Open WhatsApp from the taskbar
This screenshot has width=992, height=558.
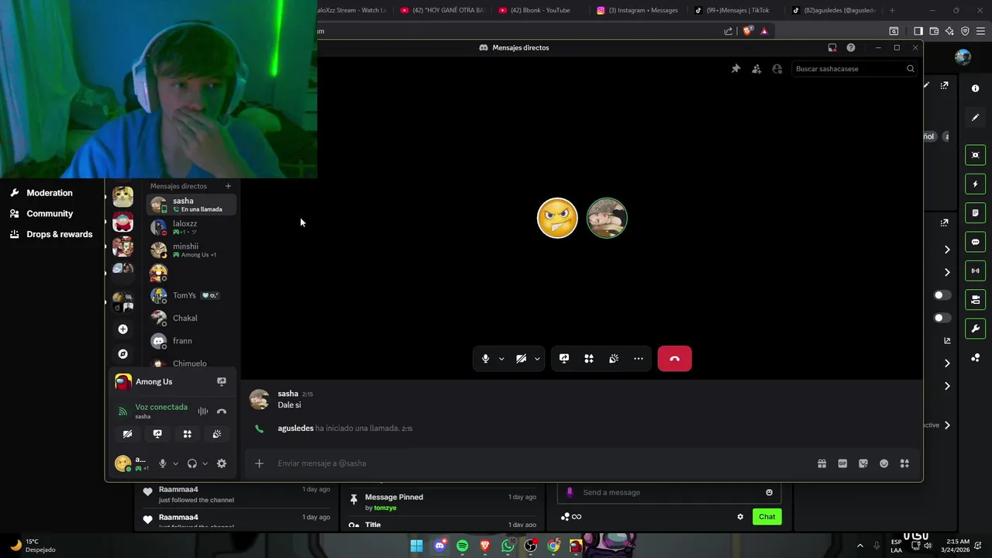coord(508,546)
